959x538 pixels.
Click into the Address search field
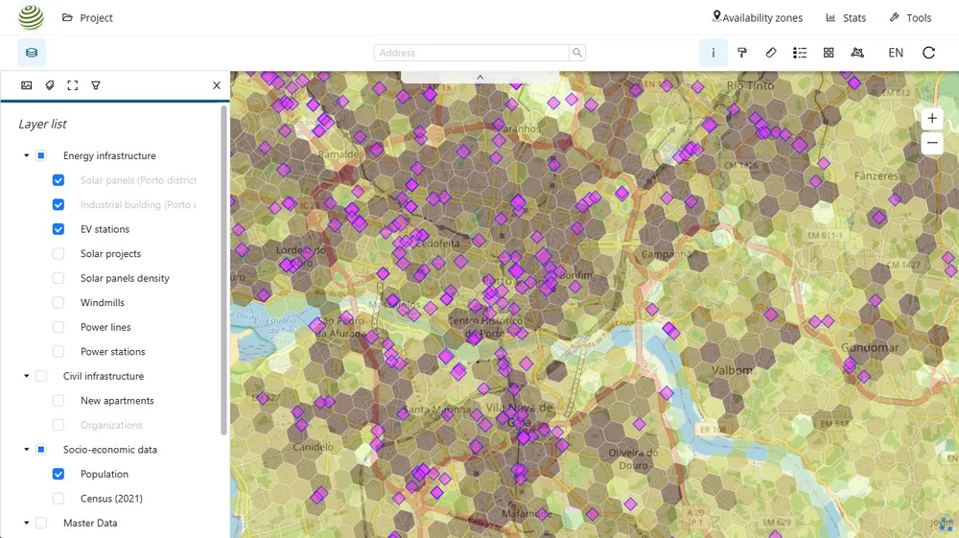(x=472, y=53)
